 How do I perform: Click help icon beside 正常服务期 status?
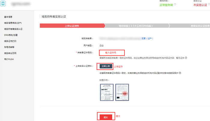point(175,4)
